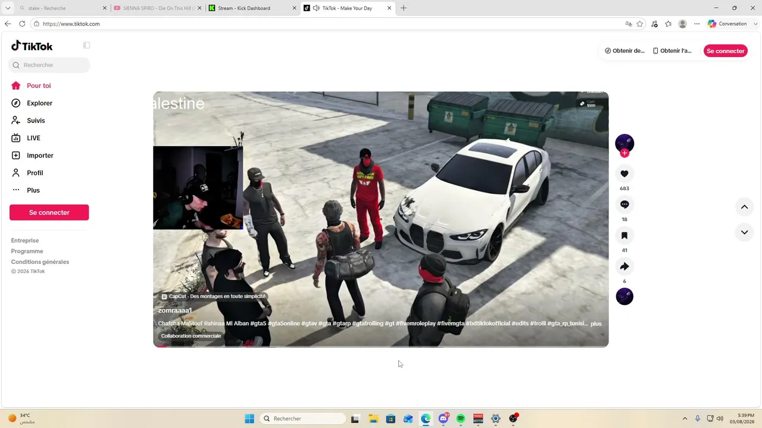Viewport: 762px width, 428px height.
Task: Open Spotify from the taskbar
Action: (x=461, y=418)
